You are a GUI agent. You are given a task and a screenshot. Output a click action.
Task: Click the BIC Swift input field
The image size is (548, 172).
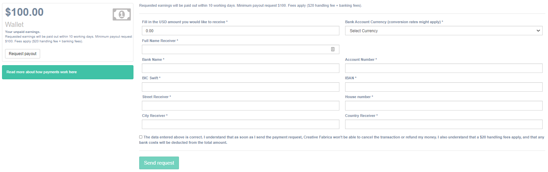pyautogui.click(x=241, y=87)
